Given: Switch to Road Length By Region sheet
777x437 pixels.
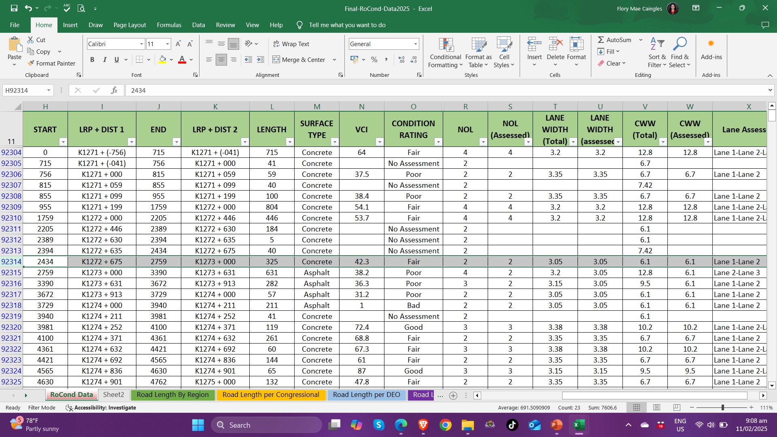Looking at the screenshot, I should coord(173,395).
